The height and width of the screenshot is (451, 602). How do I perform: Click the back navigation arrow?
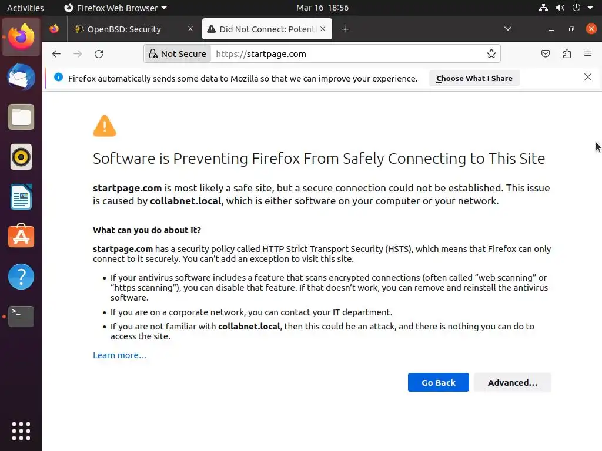(56, 53)
